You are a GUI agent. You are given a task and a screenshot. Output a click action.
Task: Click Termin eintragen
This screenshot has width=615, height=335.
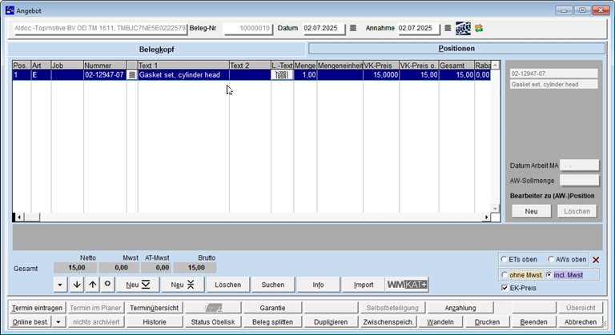[x=37, y=308]
